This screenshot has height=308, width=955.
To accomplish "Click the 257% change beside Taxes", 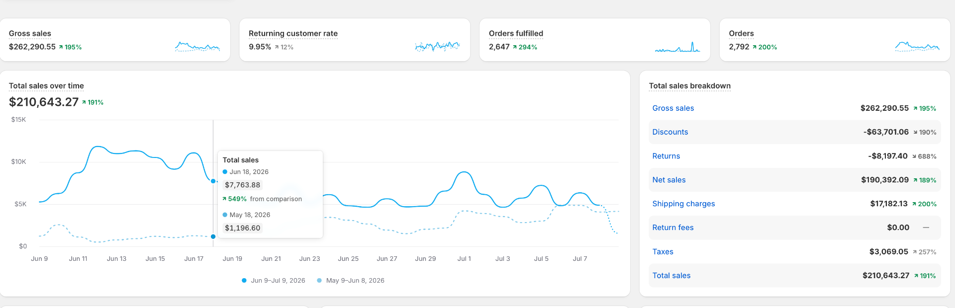I will 924,252.
